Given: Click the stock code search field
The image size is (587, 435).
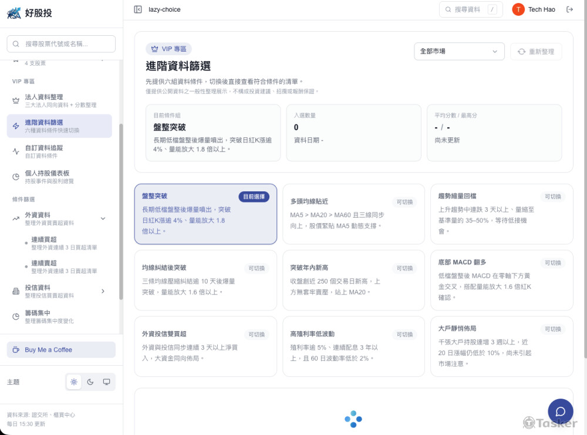Looking at the screenshot, I should pyautogui.click(x=61, y=44).
